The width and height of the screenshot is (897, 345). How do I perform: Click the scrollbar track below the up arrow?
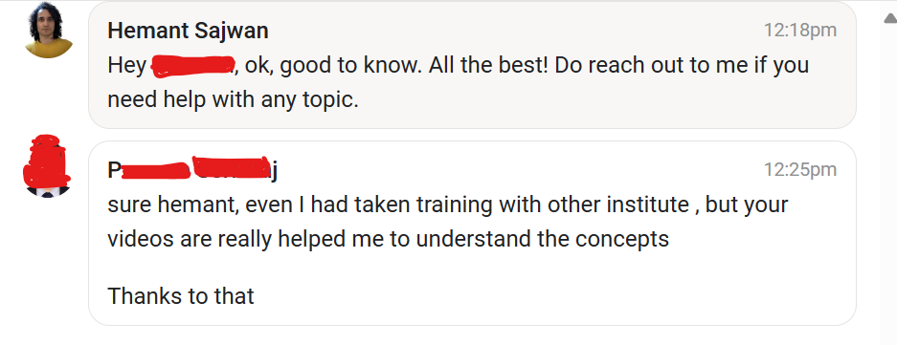889,183
